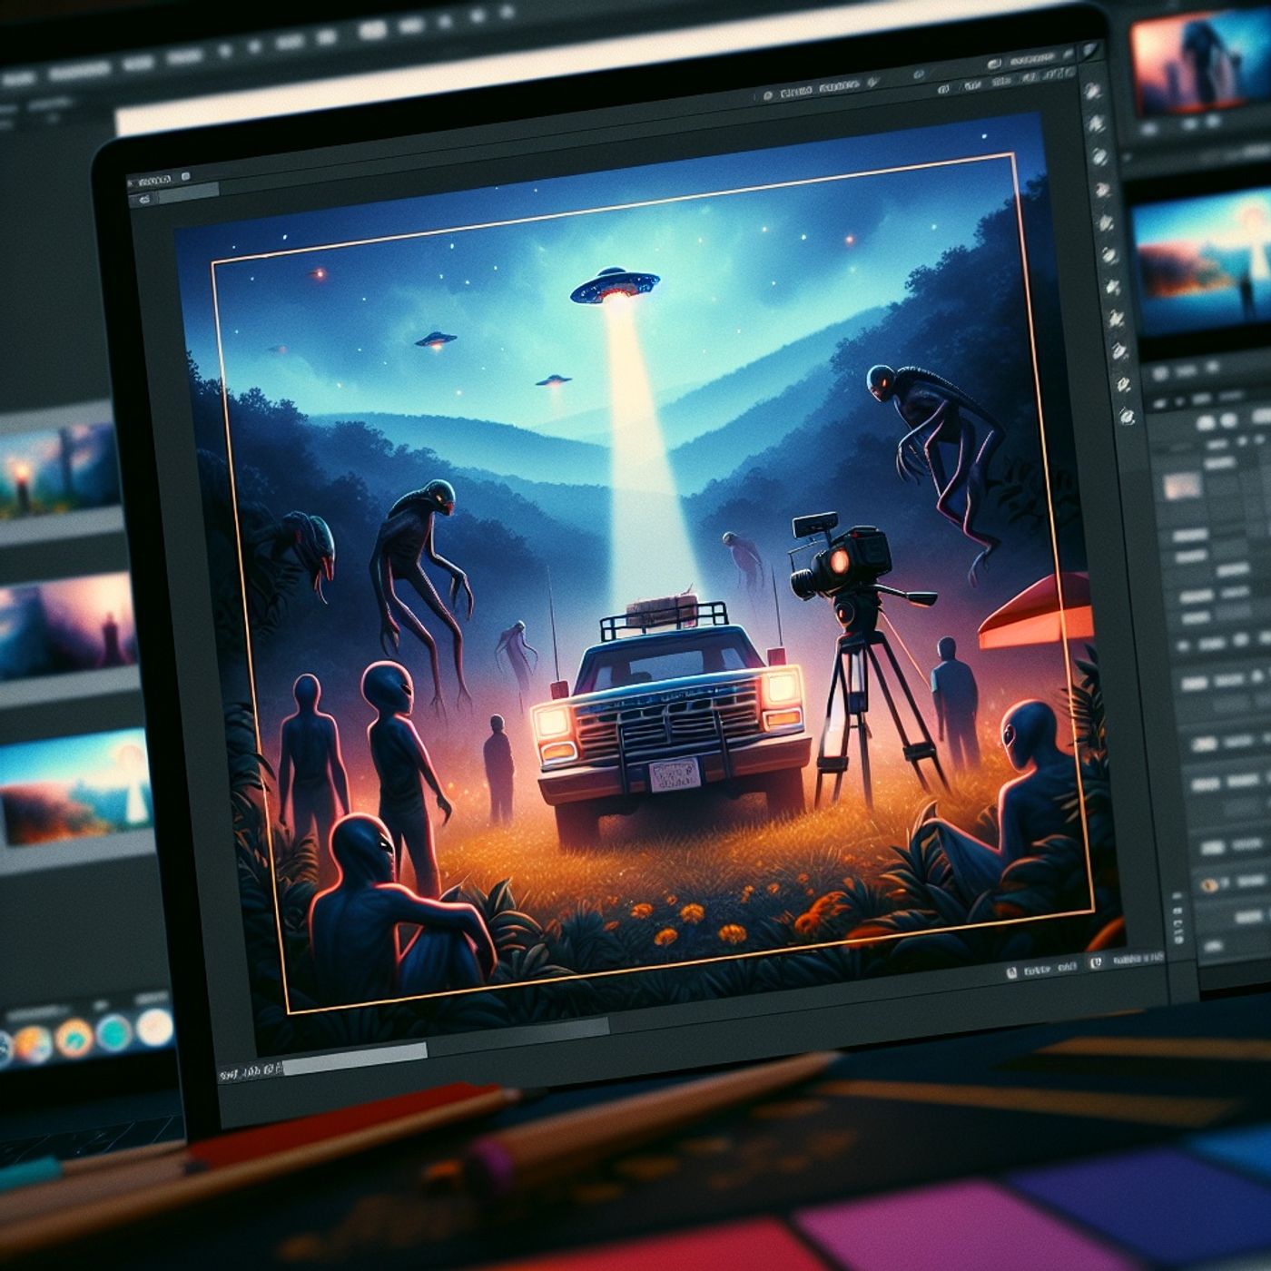Click the white circular dock icon
Viewport: 1271px width, 1271px height.
click(153, 1027)
